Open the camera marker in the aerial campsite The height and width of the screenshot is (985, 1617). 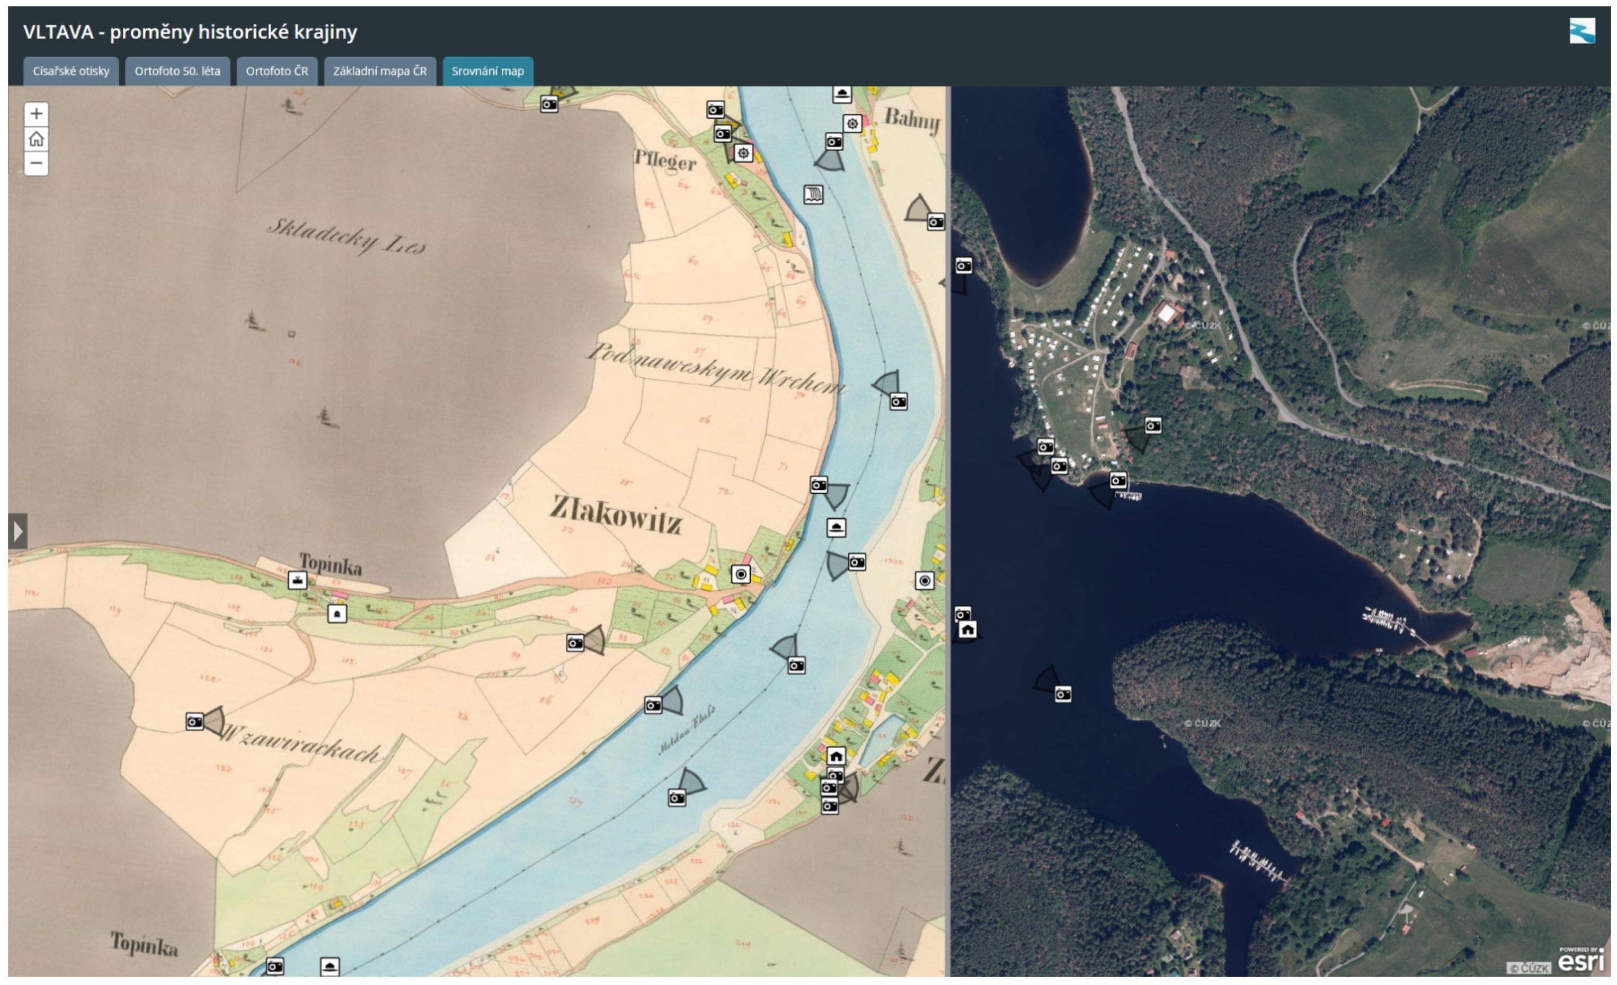tap(1153, 425)
